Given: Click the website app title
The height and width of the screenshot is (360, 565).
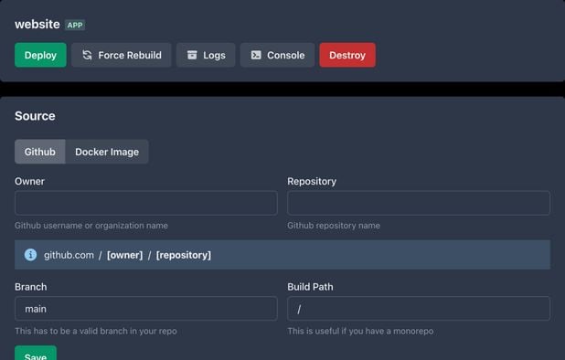Looking at the screenshot, I should [37, 24].
